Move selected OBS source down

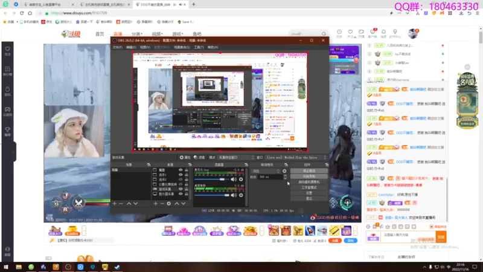[x=184, y=204]
